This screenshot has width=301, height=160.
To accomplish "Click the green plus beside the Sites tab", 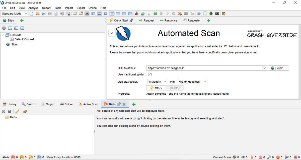I will pyautogui.click(x=22, y=21).
